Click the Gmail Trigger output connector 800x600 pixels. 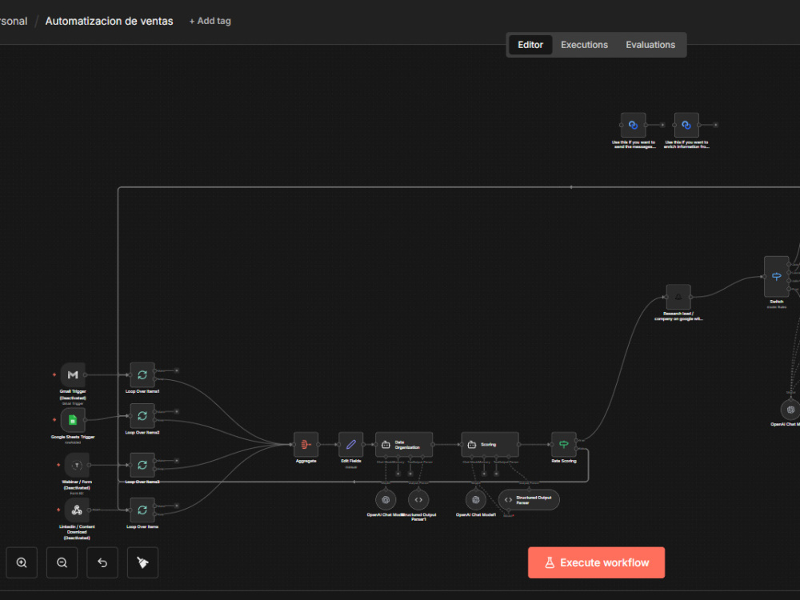click(86, 375)
